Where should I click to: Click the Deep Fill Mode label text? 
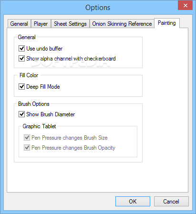click(43, 87)
